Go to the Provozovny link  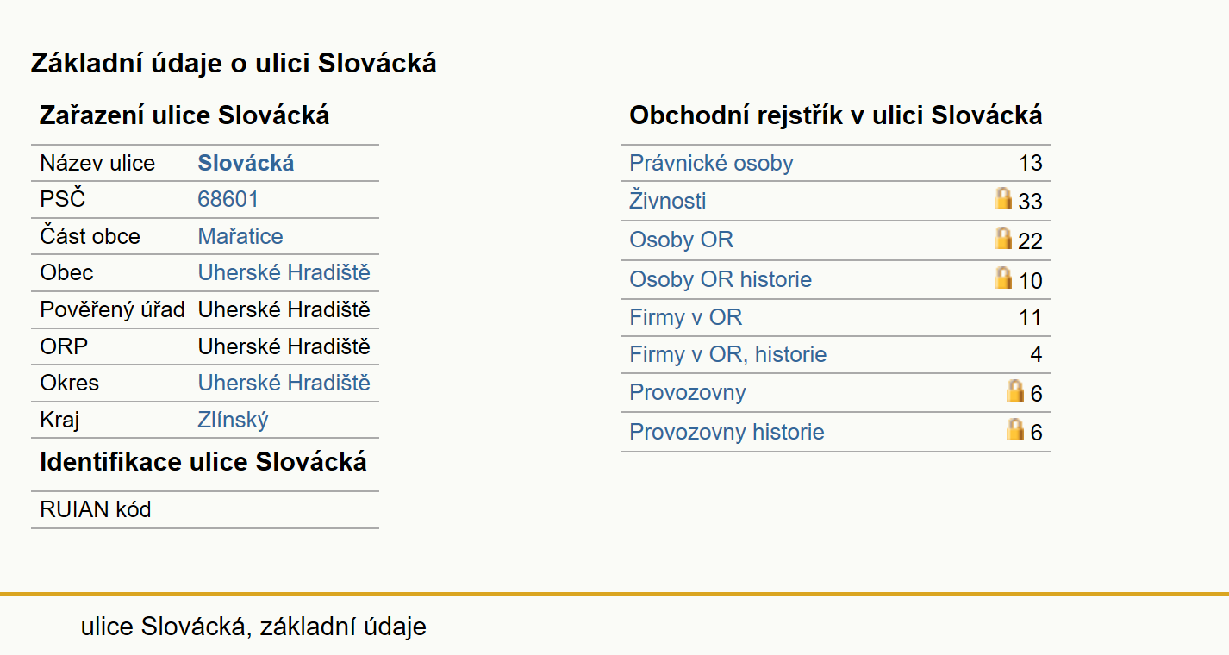(688, 393)
